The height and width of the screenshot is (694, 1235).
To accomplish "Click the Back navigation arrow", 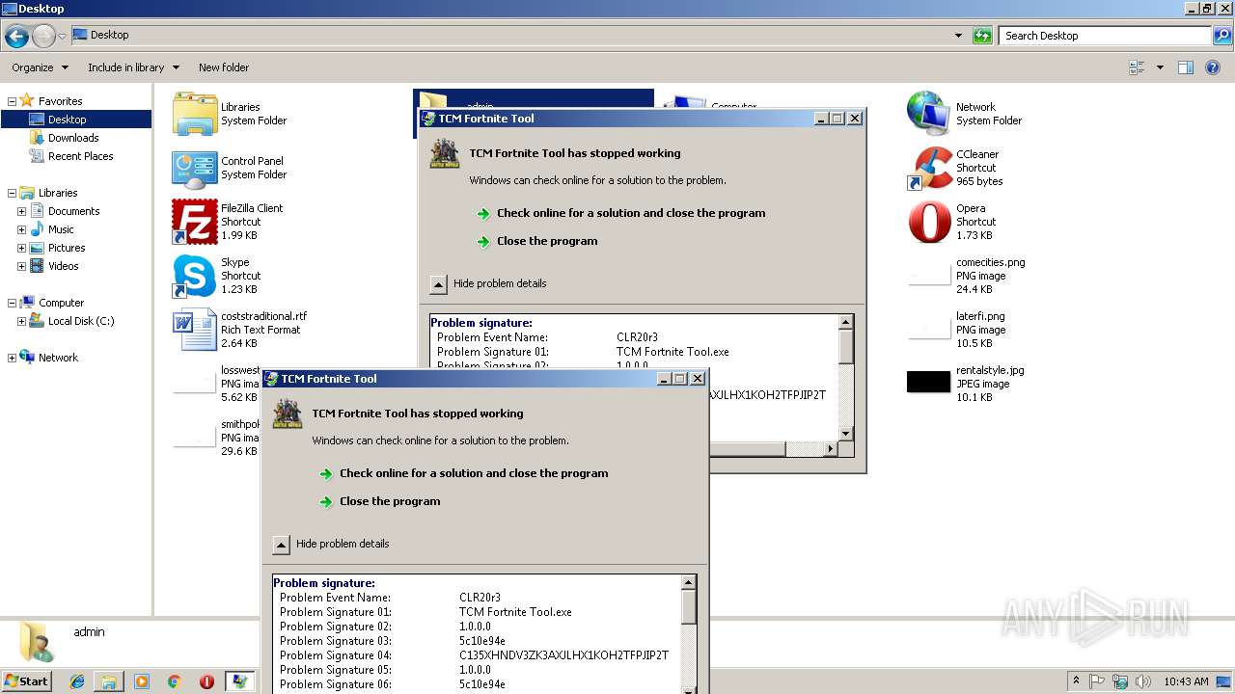I will [x=16, y=37].
